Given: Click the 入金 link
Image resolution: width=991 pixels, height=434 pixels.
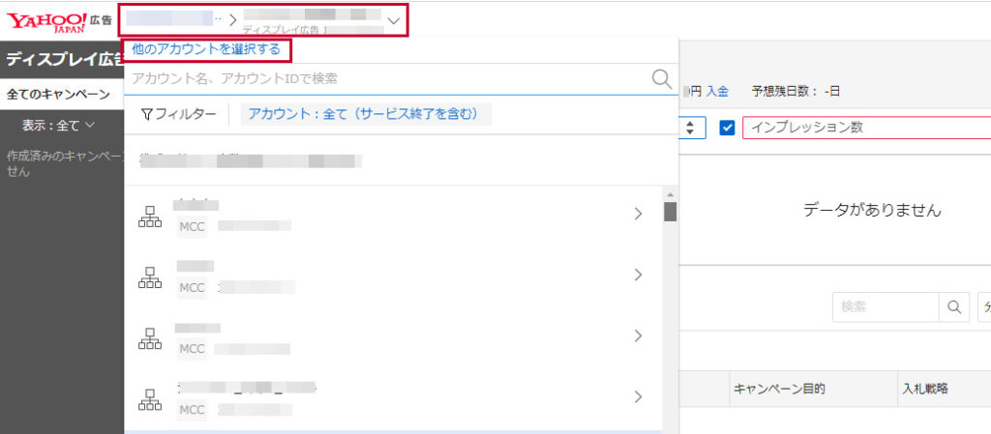Looking at the screenshot, I should (716, 91).
